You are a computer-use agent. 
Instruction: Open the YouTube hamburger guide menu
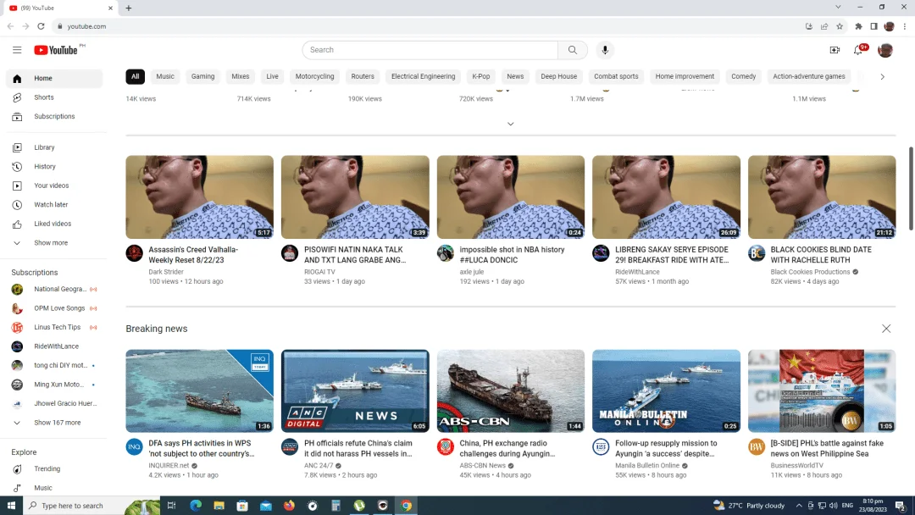[17, 50]
